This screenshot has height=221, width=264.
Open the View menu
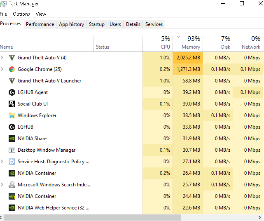click(x=41, y=14)
